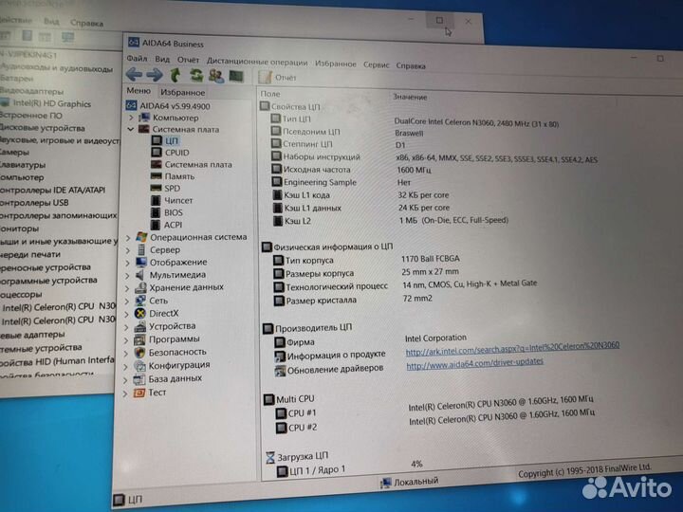This screenshot has height=512, width=683.
Task: Open the Отчет menu in menu bar
Action: pyautogui.click(x=188, y=60)
